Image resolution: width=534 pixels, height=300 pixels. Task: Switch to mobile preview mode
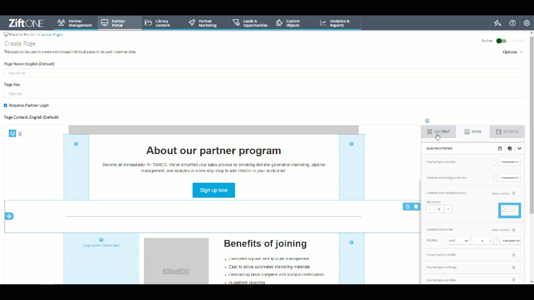[20, 134]
